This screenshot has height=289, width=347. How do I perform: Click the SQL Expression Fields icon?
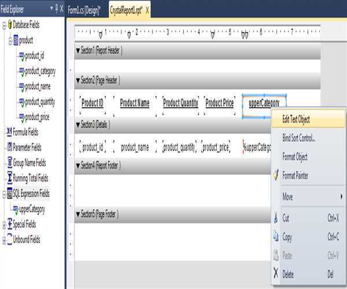pyautogui.click(x=9, y=194)
